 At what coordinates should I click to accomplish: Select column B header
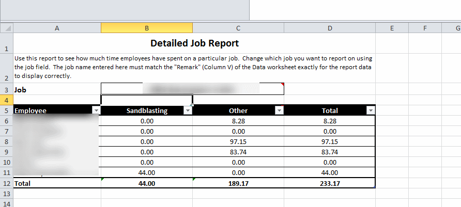[147, 28]
